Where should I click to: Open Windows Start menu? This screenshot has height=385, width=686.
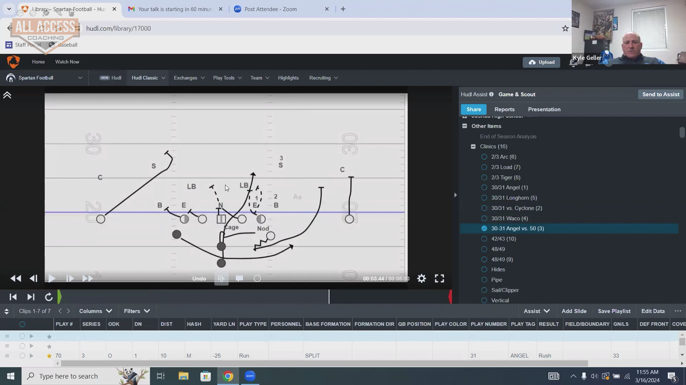tap(11, 376)
